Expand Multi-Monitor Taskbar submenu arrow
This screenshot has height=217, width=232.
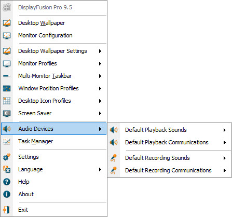click(x=100, y=76)
